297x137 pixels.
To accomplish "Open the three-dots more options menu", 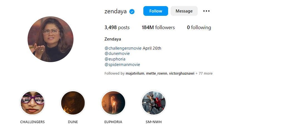I will (206, 11).
